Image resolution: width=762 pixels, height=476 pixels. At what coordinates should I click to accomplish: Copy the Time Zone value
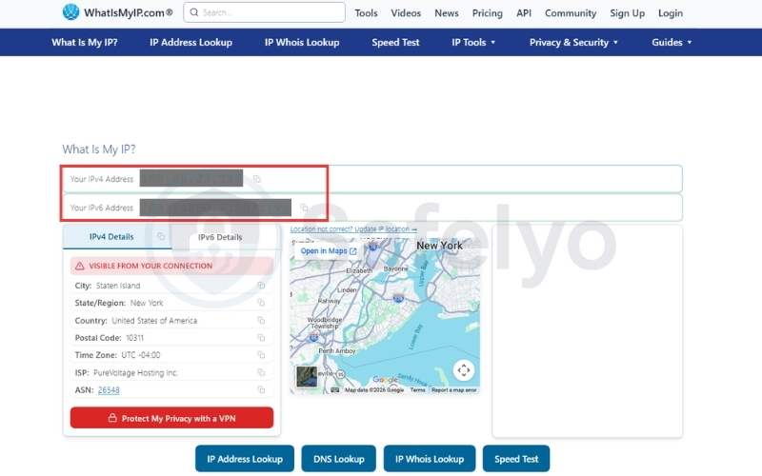click(x=261, y=355)
